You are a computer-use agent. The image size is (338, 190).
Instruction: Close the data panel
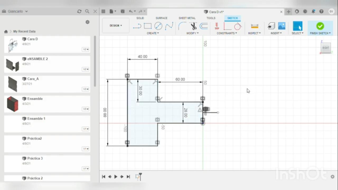(95, 11)
